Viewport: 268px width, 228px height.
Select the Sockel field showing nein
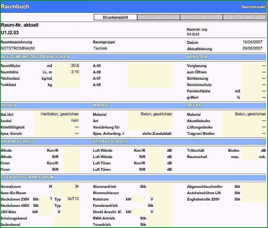[57, 121]
